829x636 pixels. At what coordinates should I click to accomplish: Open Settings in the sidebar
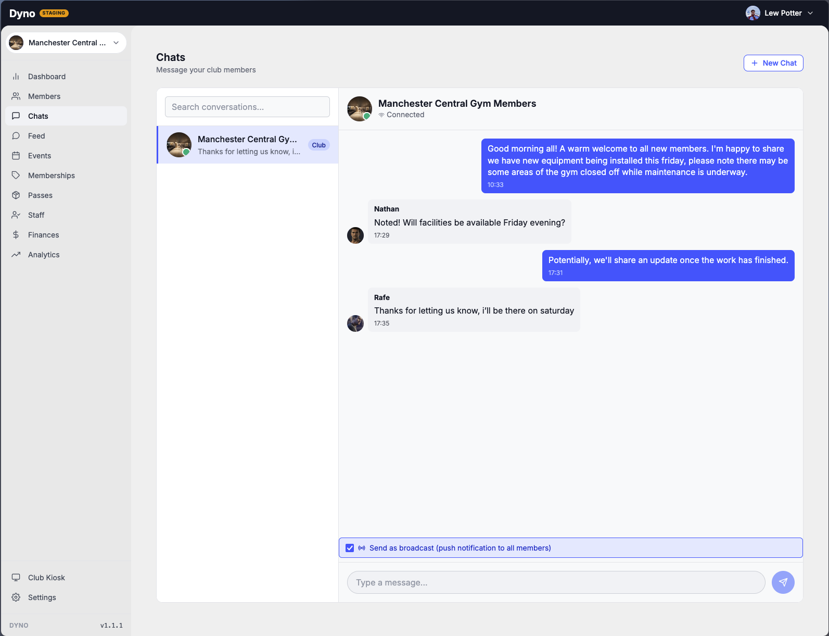tap(66, 597)
